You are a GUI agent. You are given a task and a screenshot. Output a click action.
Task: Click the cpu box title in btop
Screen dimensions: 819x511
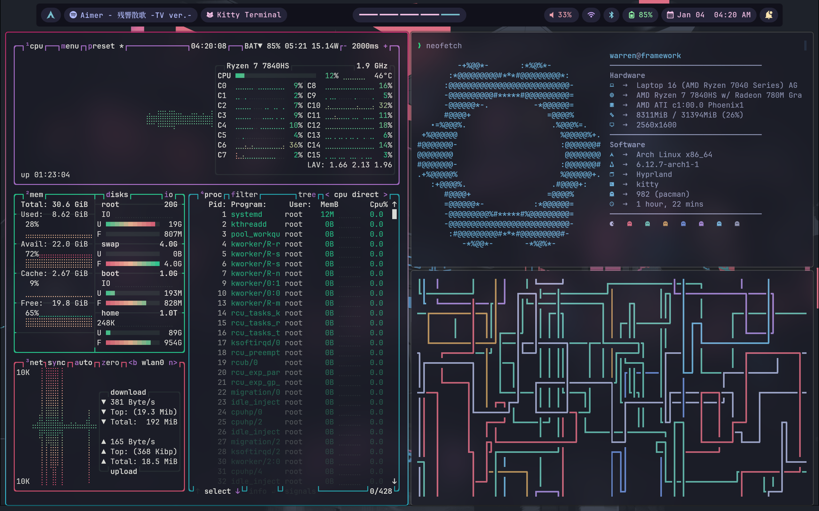35,46
